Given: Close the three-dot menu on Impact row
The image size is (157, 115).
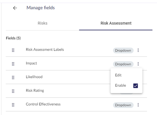Looking at the screenshot, I should [138, 64].
